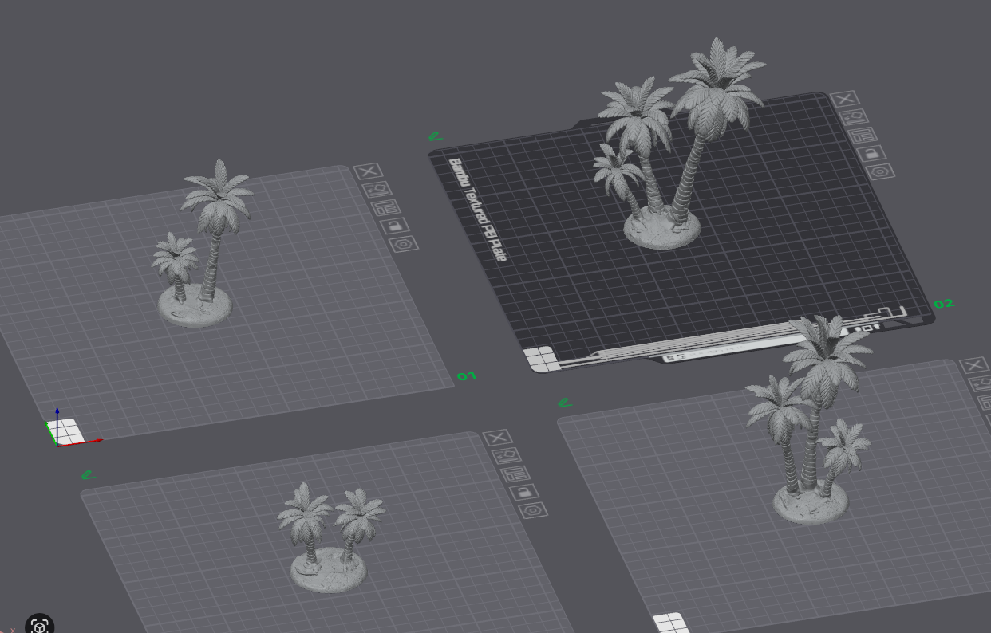Remove plate 02 with its X icon
This screenshot has width=991, height=633.
(x=845, y=99)
